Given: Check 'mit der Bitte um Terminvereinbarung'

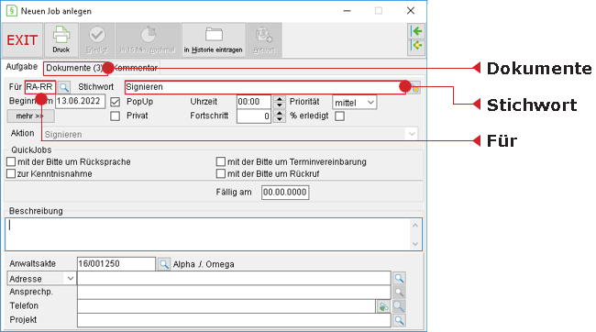Looking at the screenshot, I should click(x=221, y=161).
